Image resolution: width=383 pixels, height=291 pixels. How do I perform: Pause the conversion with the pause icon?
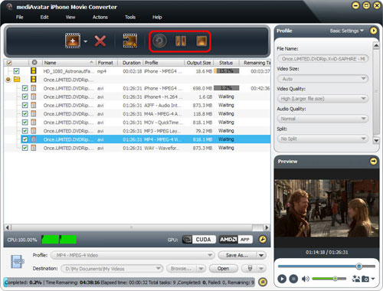point(181,41)
